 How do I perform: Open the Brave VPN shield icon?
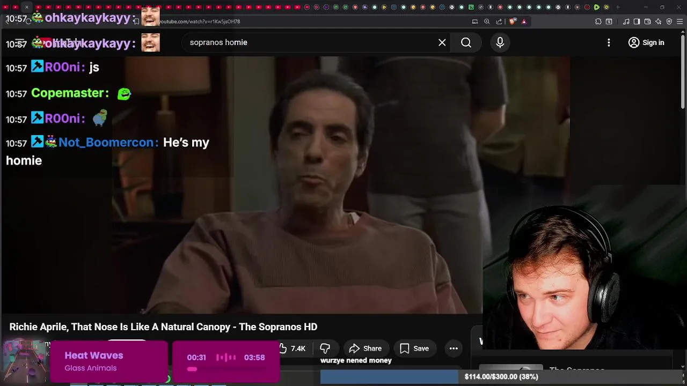(x=669, y=21)
